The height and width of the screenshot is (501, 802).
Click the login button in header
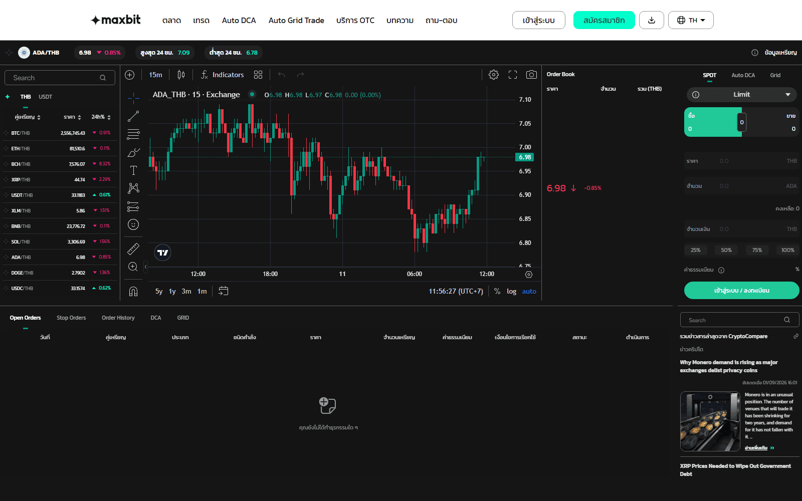coord(538,20)
